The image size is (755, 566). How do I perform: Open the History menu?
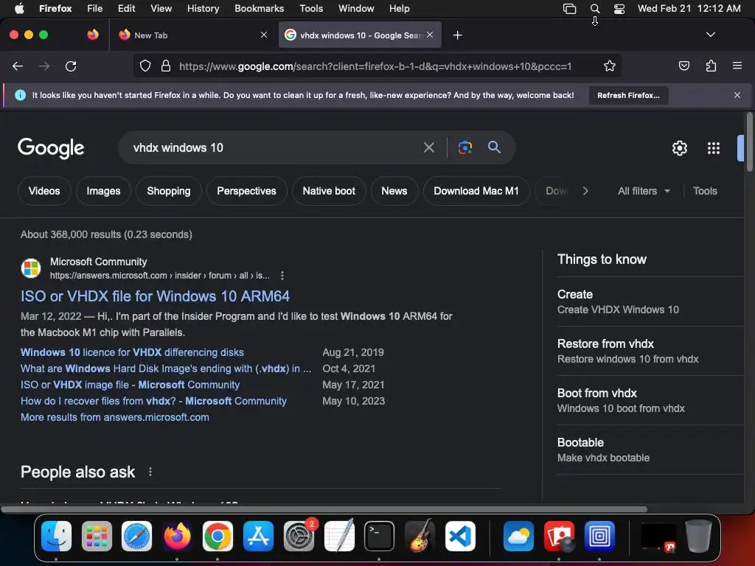coord(203,9)
